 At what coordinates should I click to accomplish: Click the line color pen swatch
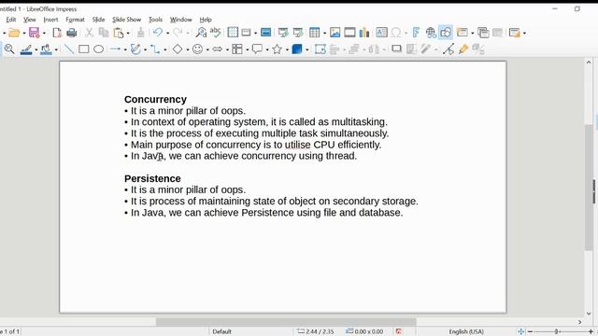tap(26, 49)
